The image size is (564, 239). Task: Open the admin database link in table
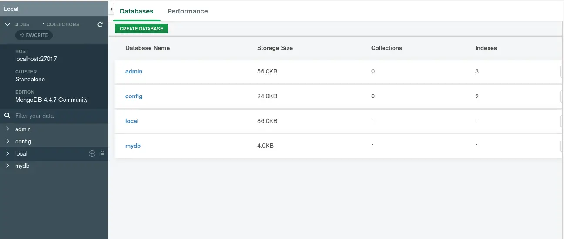134,71
